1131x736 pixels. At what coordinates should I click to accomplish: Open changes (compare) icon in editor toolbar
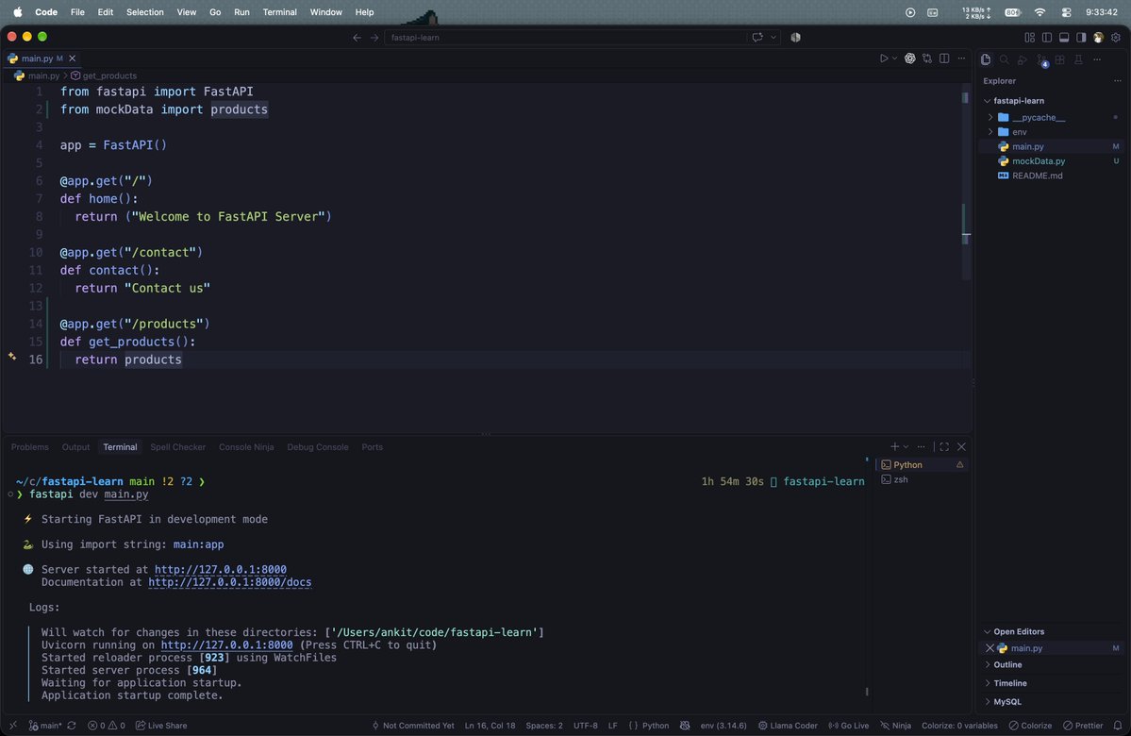927,59
